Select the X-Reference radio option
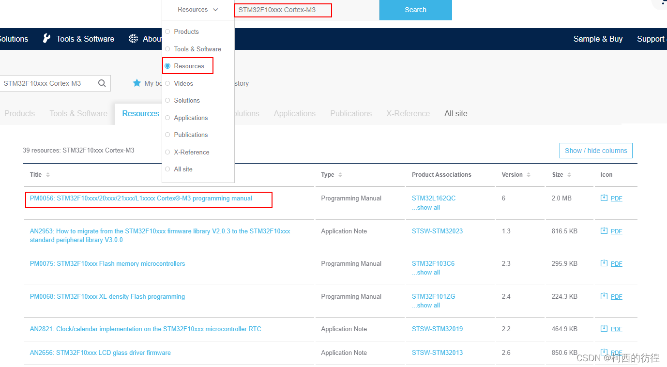 point(168,152)
